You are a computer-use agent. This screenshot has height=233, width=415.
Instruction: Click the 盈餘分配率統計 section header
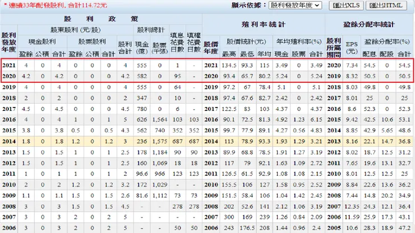(369, 25)
